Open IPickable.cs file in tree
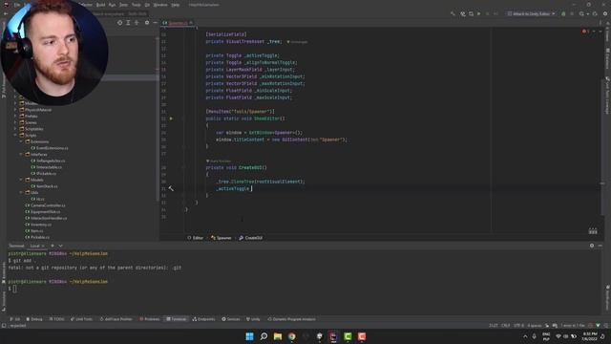 pyautogui.click(x=43, y=174)
